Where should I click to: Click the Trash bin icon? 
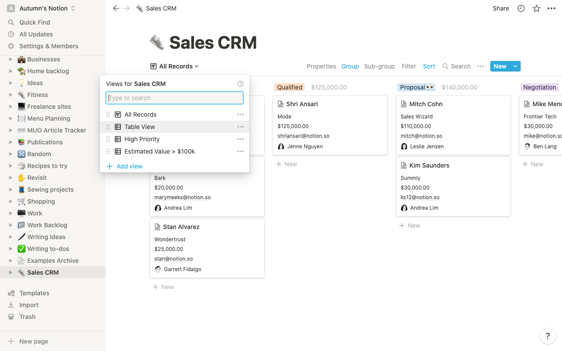[11, 317]
